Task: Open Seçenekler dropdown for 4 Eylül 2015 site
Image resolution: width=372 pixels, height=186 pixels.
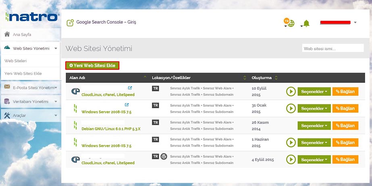Action: tap(314, 160)
